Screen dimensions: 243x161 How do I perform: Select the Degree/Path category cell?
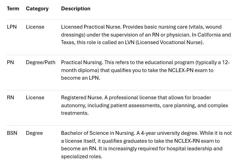pos(40,62)
